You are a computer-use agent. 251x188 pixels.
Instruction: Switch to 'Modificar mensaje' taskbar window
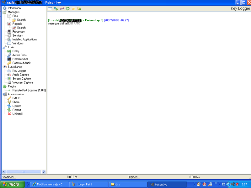(x=50, y=184)
